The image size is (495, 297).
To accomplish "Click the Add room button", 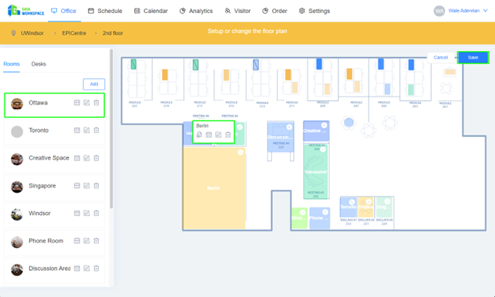I will pyautogui.click(x=94, y=84).
